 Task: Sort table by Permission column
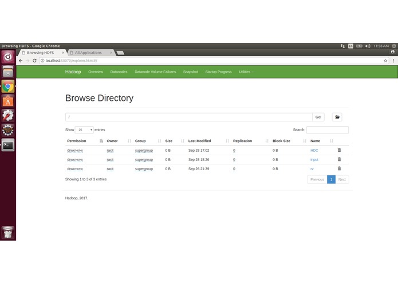point(85,141)
